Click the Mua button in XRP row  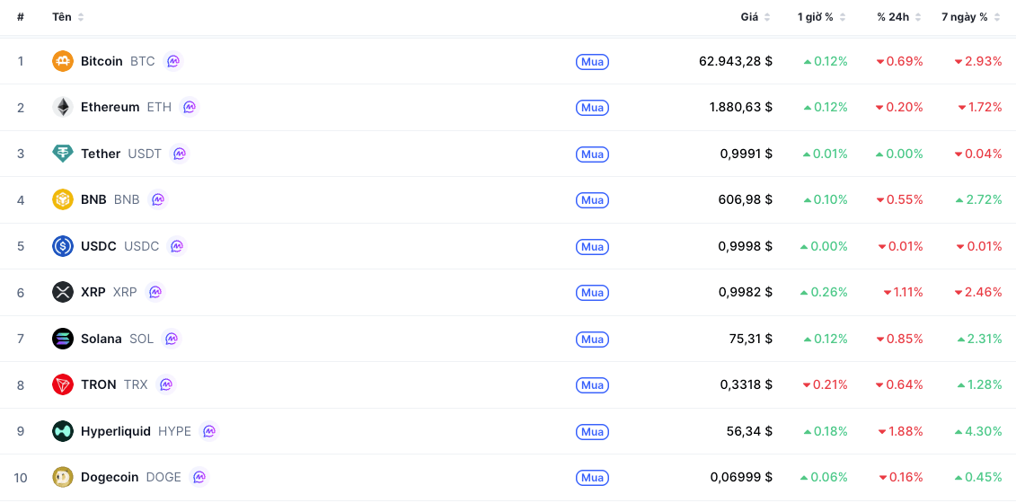pos(592,293)
